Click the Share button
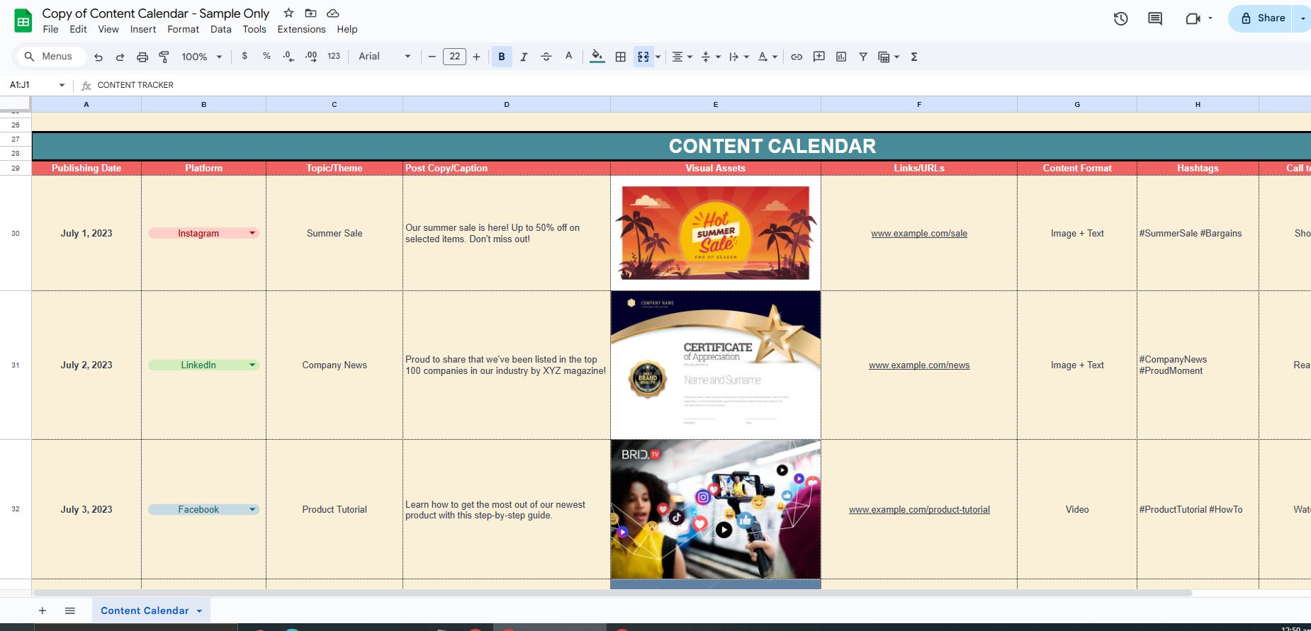 [x=1264, y=18]
